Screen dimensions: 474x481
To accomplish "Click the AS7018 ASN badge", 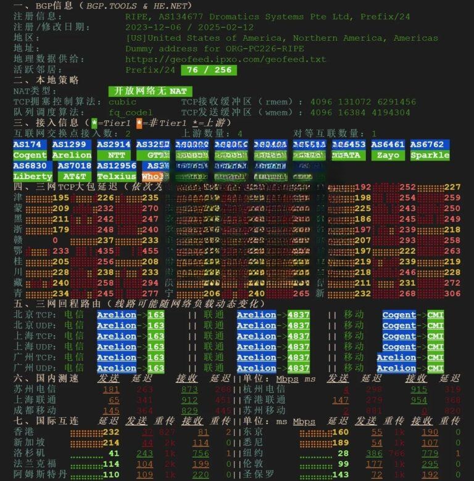I will [74, 166].
